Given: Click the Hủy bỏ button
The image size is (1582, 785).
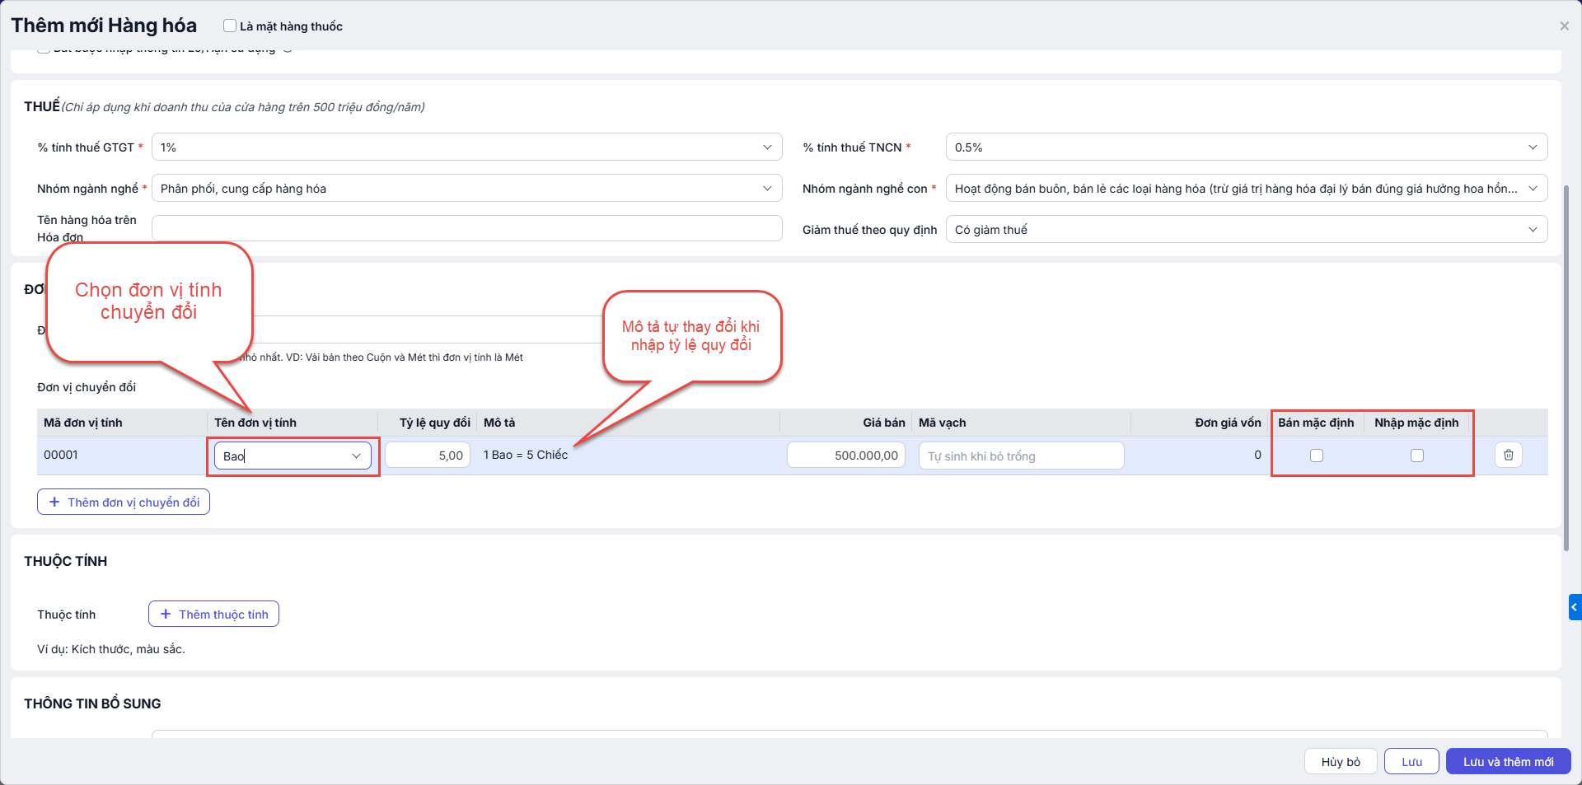Looking at the screenshot, I should (x=1341, y=762).
